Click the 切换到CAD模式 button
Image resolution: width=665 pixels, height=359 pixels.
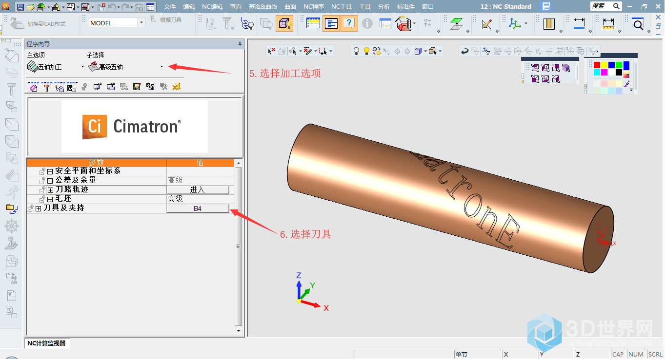38,24
